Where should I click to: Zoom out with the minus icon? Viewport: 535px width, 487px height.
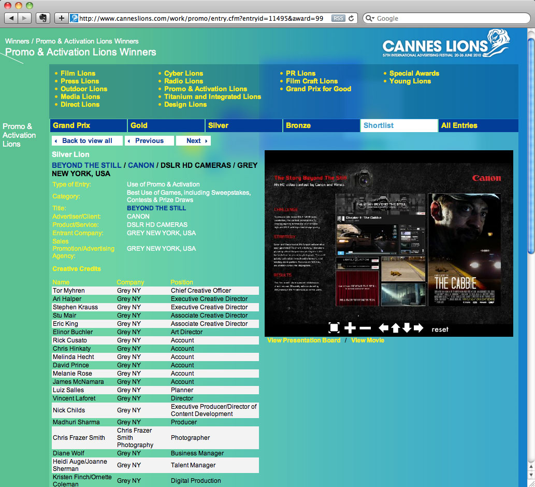tap(365, 328)
